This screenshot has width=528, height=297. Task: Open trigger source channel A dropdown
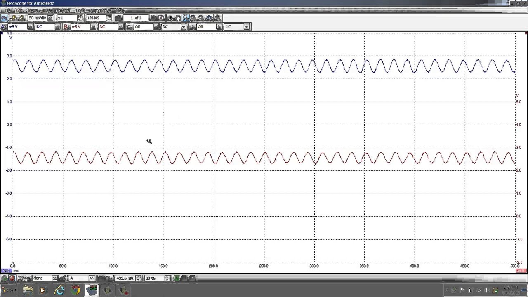(92, 278)
